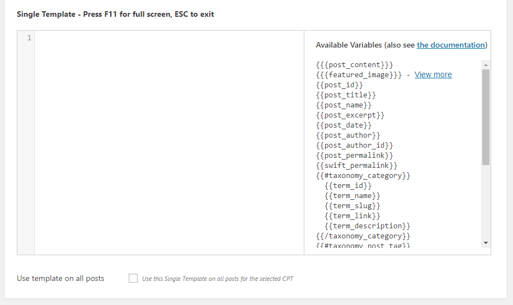Select the {{post_title}} variable

coord(346,95)
